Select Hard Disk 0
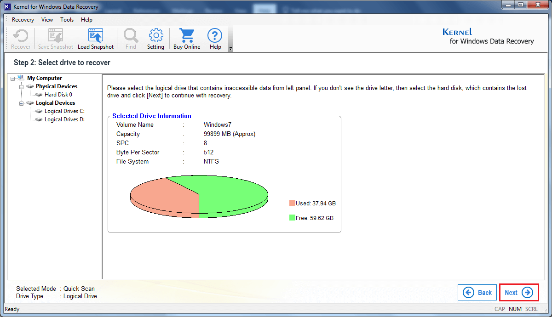 point(58,95)
